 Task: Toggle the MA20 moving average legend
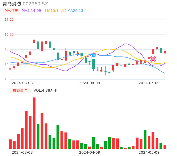click(x=77, y=11)
